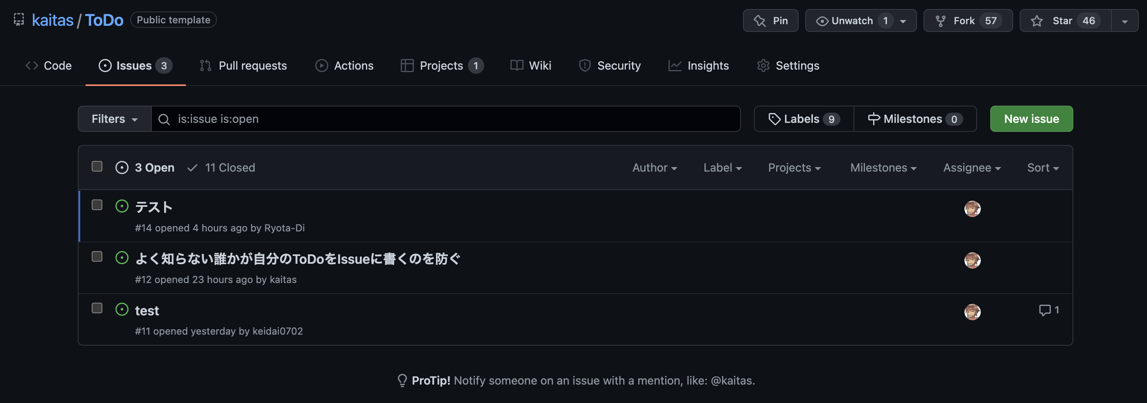The width and height of the screenshot is (1147, 403).
Task: Switch to the Settings tab
Action: 797,65
